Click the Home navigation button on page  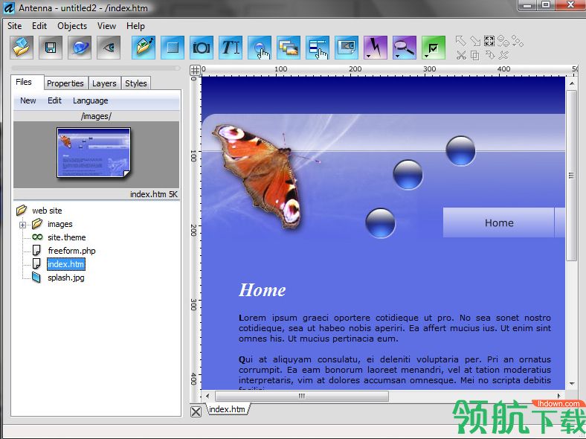pyautogui.click(x=498, y=222)
